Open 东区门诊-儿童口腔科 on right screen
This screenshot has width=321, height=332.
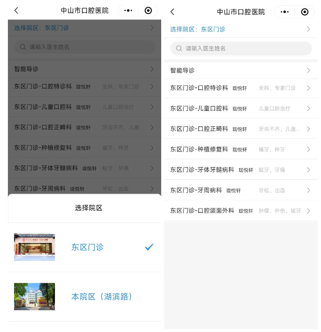(199, 108)
